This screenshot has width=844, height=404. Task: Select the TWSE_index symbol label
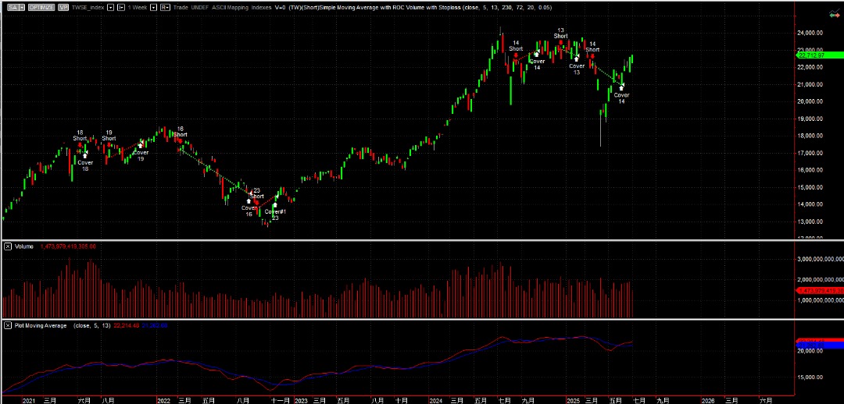[88, 8]
